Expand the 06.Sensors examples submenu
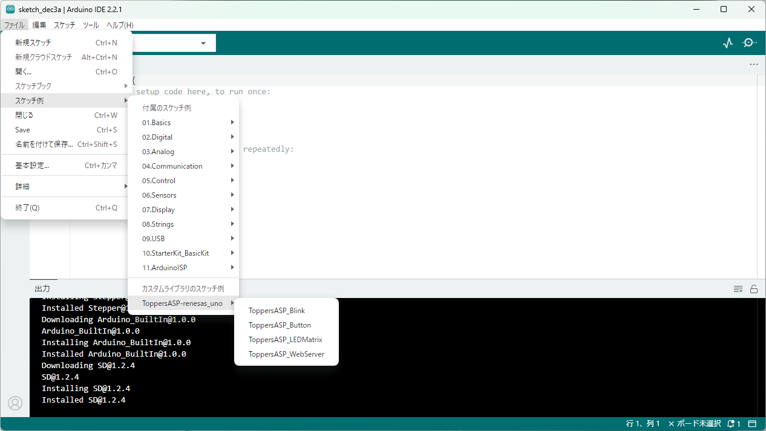Screen dimensions: 766x431 (x=159, y=195)
